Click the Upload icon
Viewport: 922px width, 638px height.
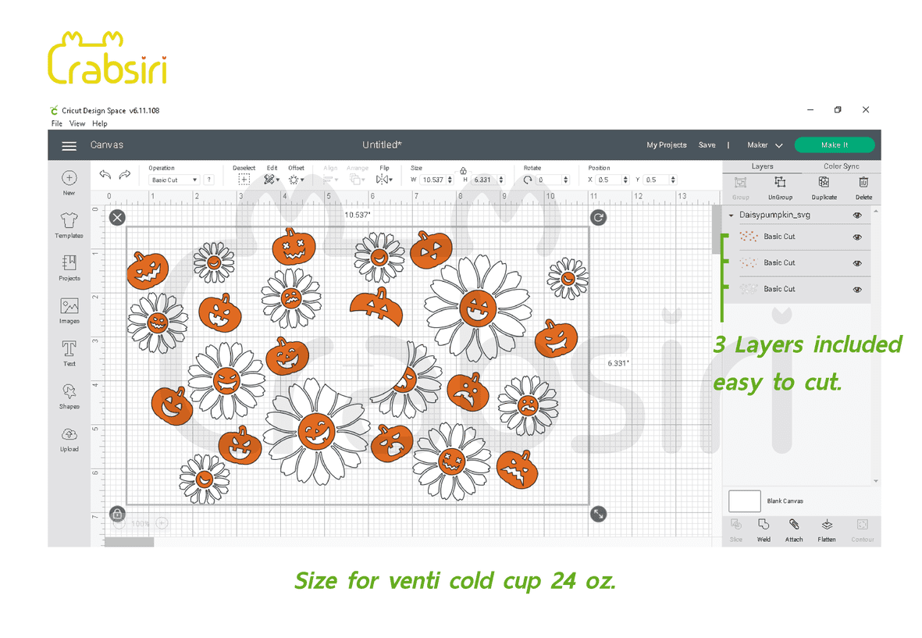pos(69,438)
